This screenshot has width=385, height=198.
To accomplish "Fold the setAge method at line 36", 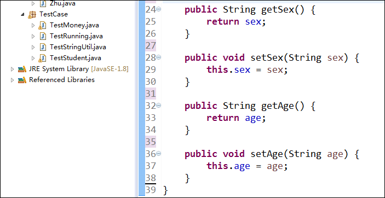I will (x=159, y=154).
